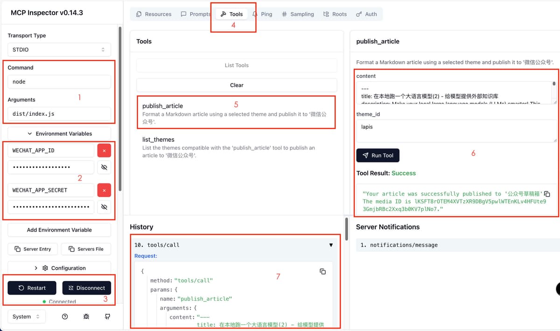Click inside the content text area

tap(456, 92)
